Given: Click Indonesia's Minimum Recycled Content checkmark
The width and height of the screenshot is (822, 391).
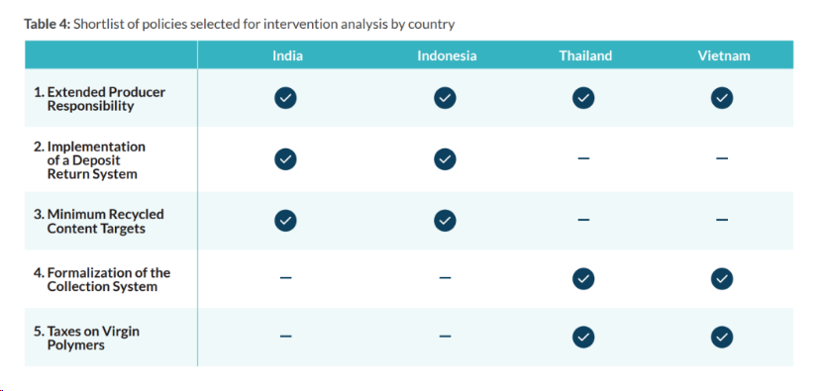Looking at the screenshot, I should coord(445,221).
